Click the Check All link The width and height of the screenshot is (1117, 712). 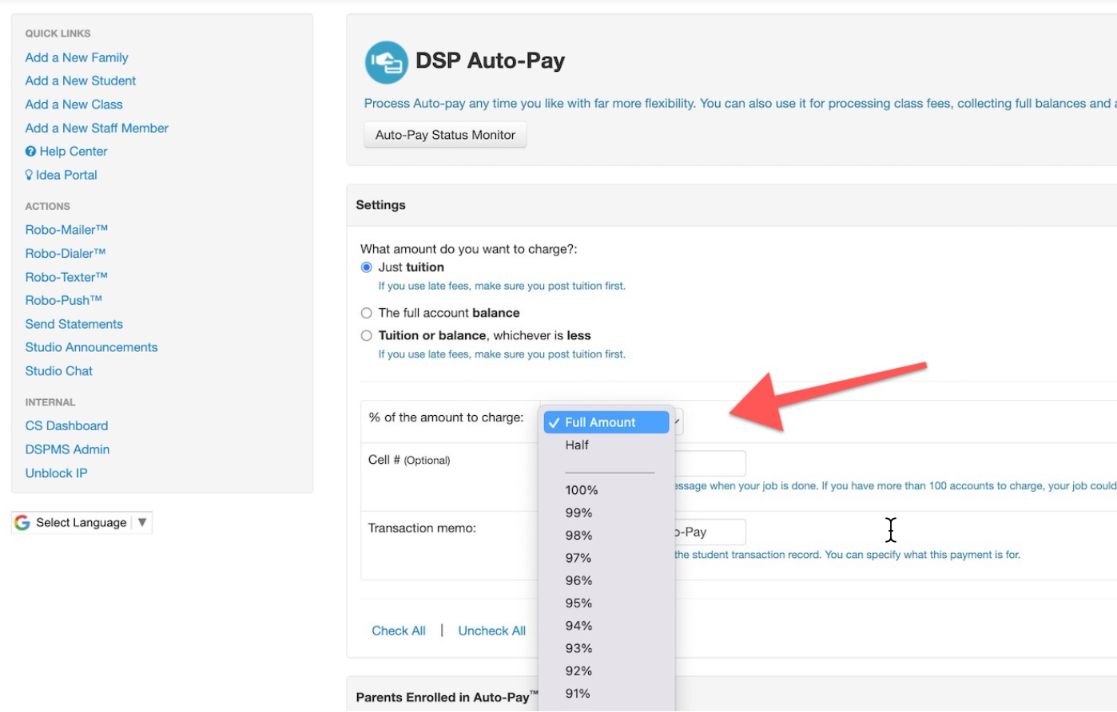(399, 631)
